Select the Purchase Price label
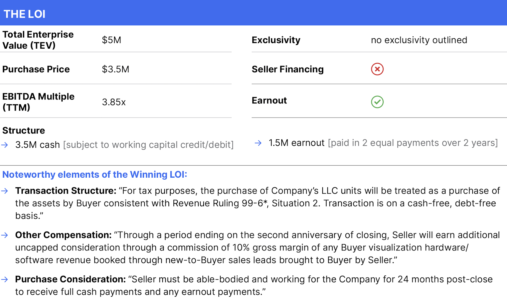The width and height of the screenshot is (507, 308). [x=36, y=69]
